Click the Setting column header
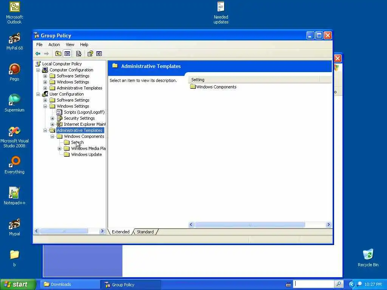 pyautogui.click(x=254, y=80)
